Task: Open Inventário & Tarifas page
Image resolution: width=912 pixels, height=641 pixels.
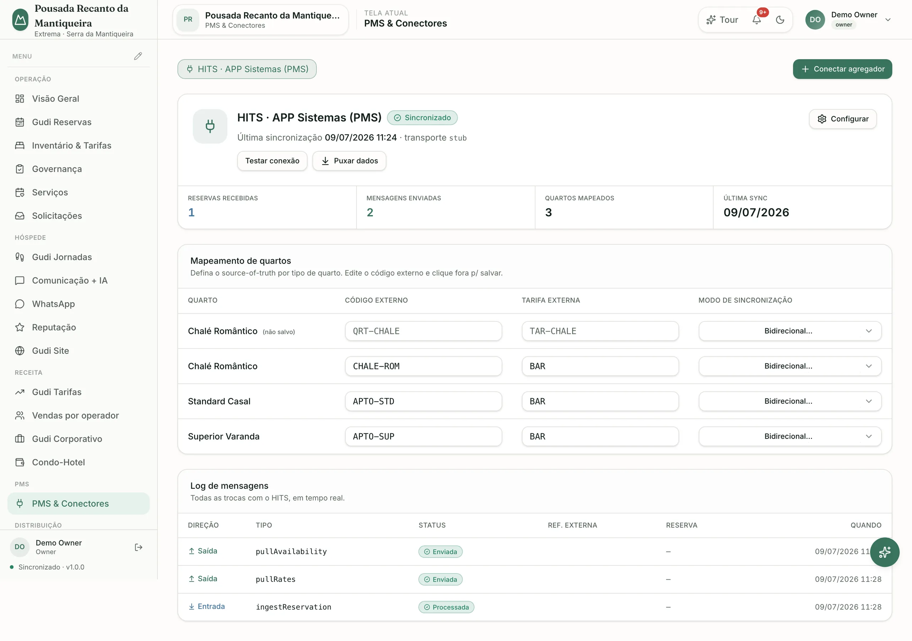Action: tap(79, 145)
